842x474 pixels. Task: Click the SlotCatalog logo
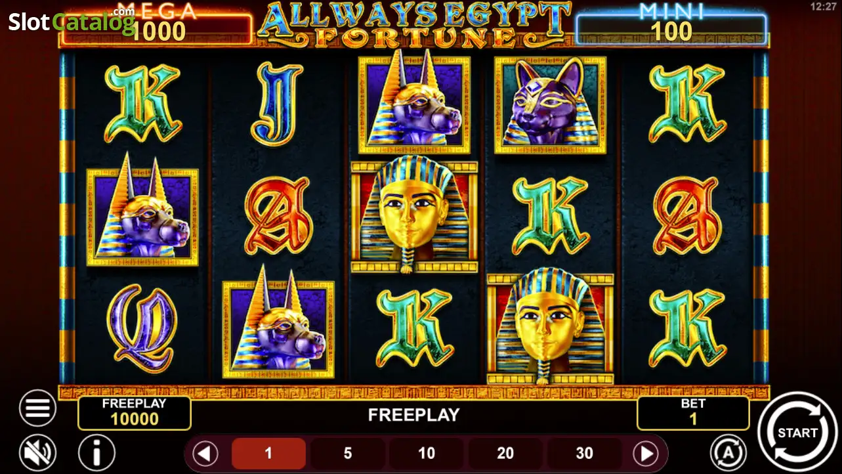[x=71, y=22]
